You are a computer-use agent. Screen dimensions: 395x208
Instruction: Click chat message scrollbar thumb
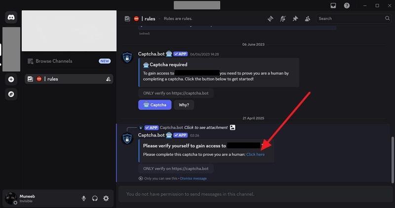(392, 160)
